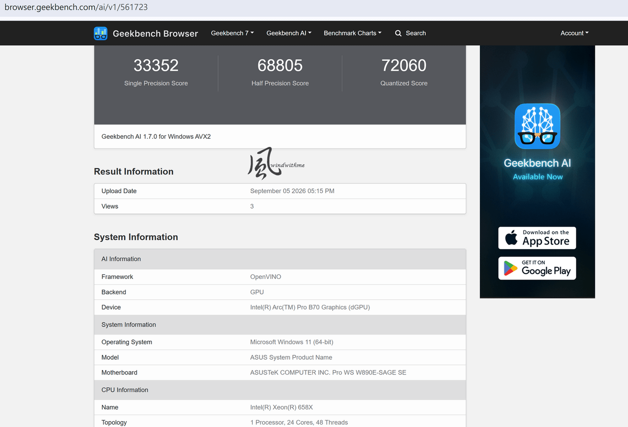The image size is (628, 427).
Task: Click Get it on Google Play button
Action: pyautogui.click(x=537, y=268)
